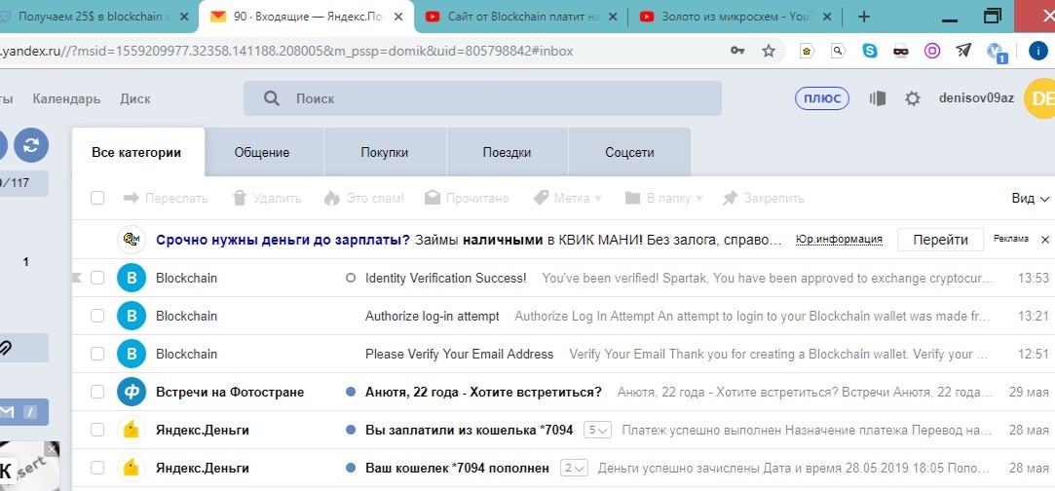Click the magnifier page extension icon
1055x491 pixels.
pyautogui.click(x=838, y=51)
